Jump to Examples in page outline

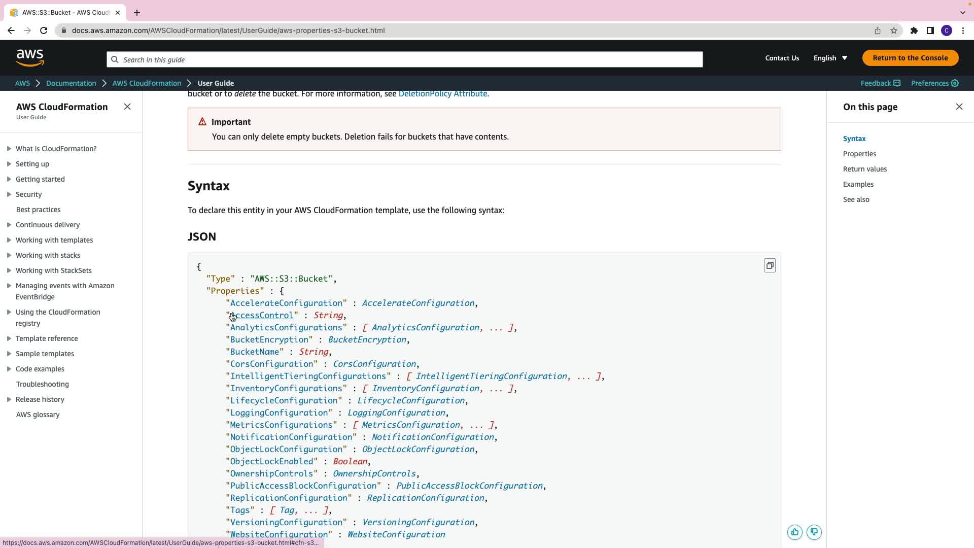858,184
